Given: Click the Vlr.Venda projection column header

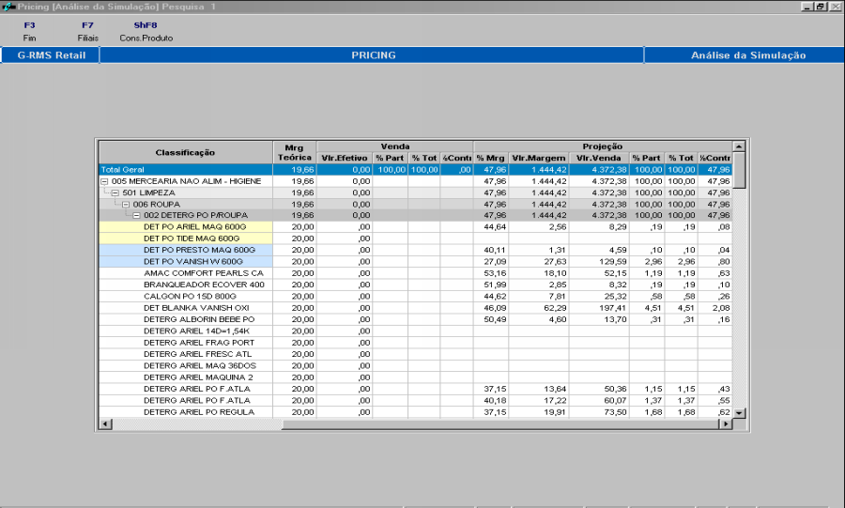Looking at the screenshot, I should (599, 158).
